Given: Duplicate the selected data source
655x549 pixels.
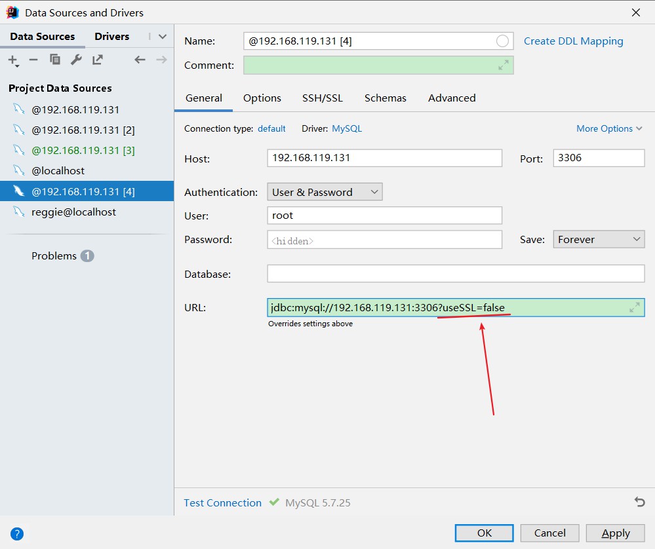Looking at the screenshot, I should point(54,60).
